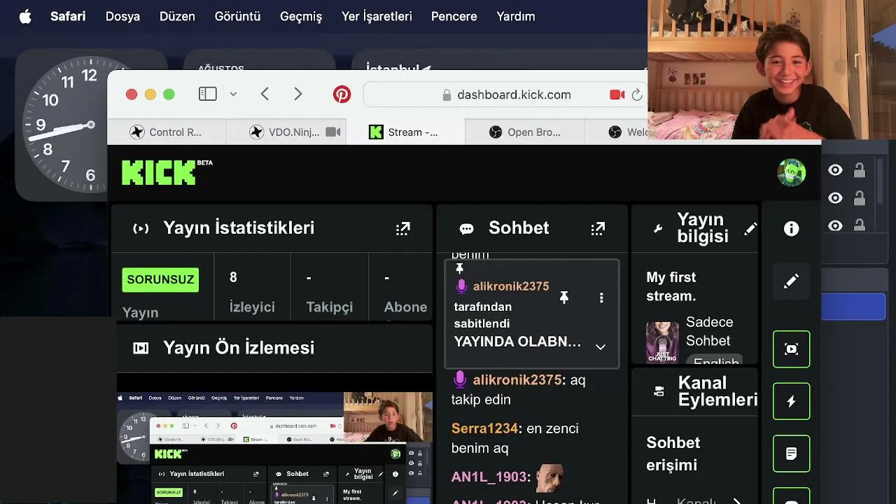The height and width of the screenshot is (504, 896).
Task: Click the play icon beside Yayın Ön İzlemesi
Action: click(x=141, y=348)
